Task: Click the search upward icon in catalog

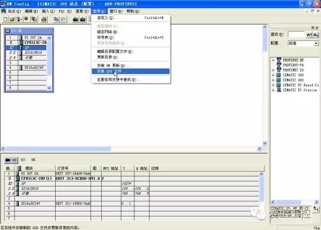Action: 309,34
